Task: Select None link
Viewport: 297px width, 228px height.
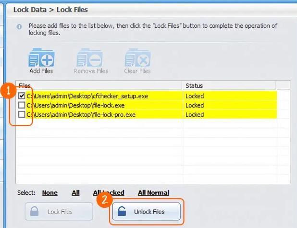Action: click(49, 192)
